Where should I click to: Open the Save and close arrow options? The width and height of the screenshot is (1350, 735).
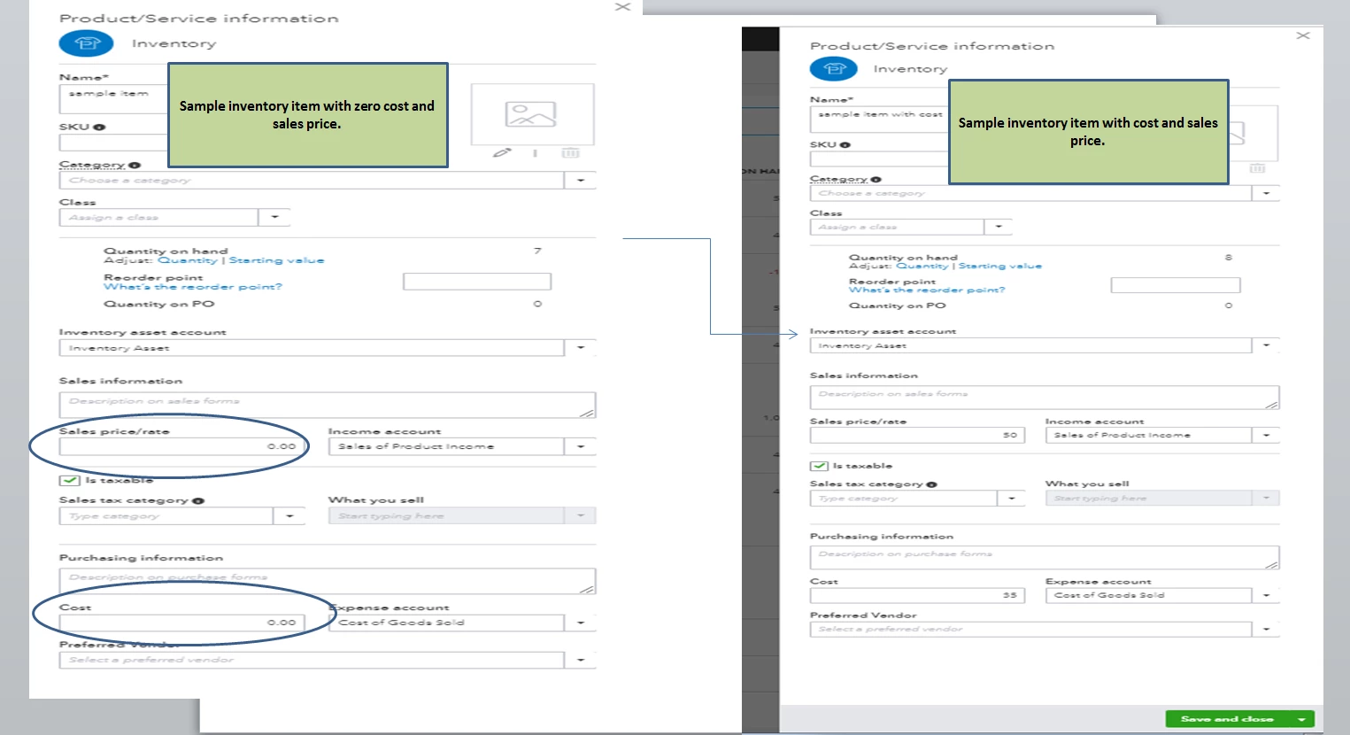click(x=1301, y=719)
